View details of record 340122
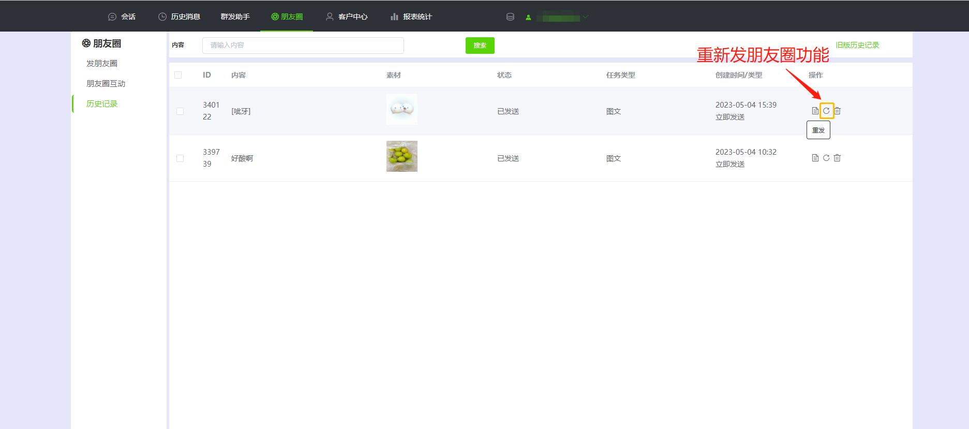 815,111
